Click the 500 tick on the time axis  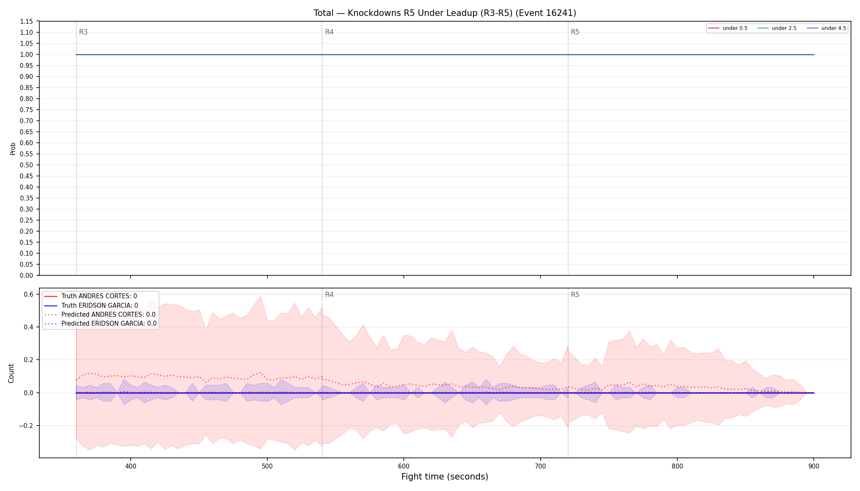click(x=267, y=466)
